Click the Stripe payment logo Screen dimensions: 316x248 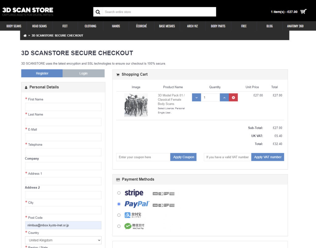[x=134, y=193]
